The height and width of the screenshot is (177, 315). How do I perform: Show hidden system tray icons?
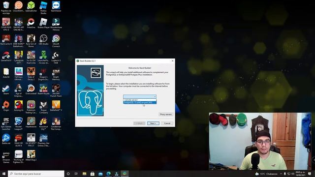tap(281, 174)
